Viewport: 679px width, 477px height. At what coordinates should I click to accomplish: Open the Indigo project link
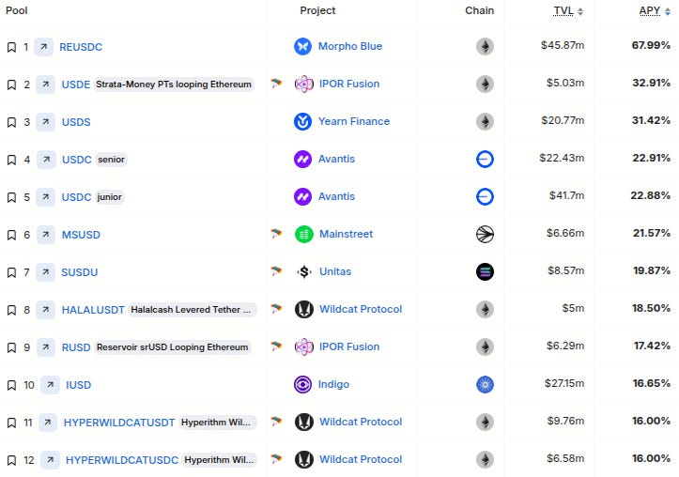334,384
